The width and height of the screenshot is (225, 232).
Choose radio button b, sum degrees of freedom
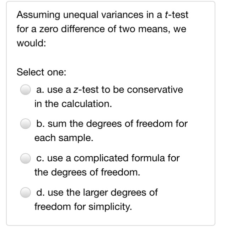(26, 124)
